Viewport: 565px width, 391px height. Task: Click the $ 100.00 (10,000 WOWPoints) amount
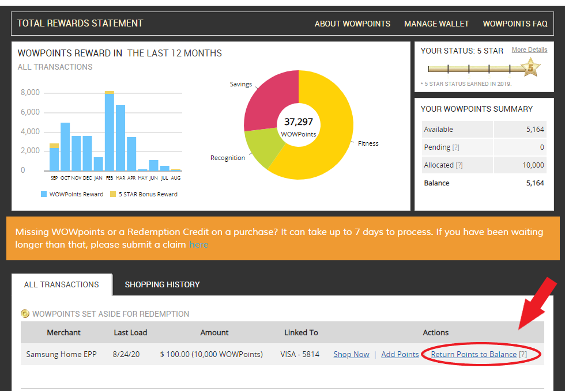(212, 354)
